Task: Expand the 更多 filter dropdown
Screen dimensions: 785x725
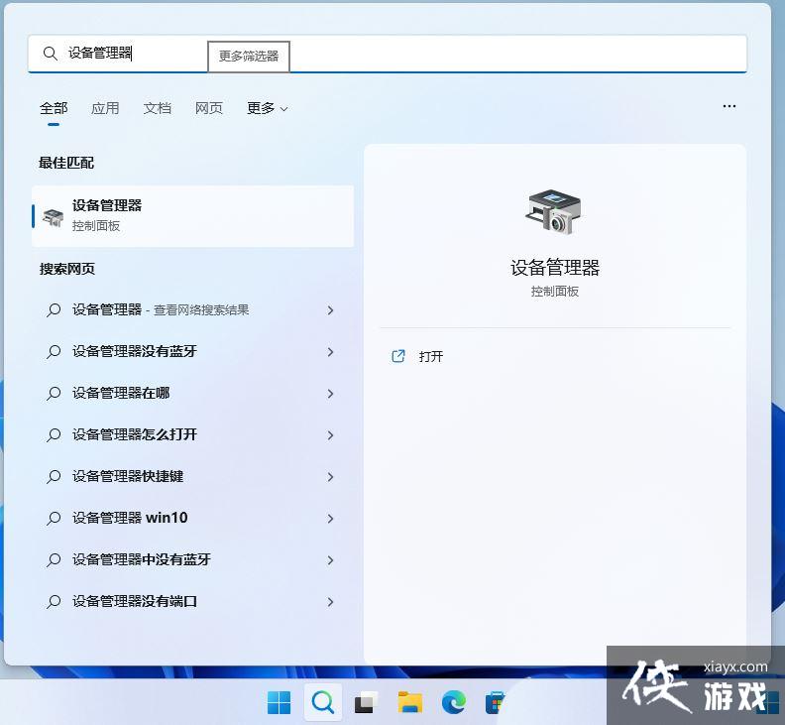Action: click(x=268, y=108)
